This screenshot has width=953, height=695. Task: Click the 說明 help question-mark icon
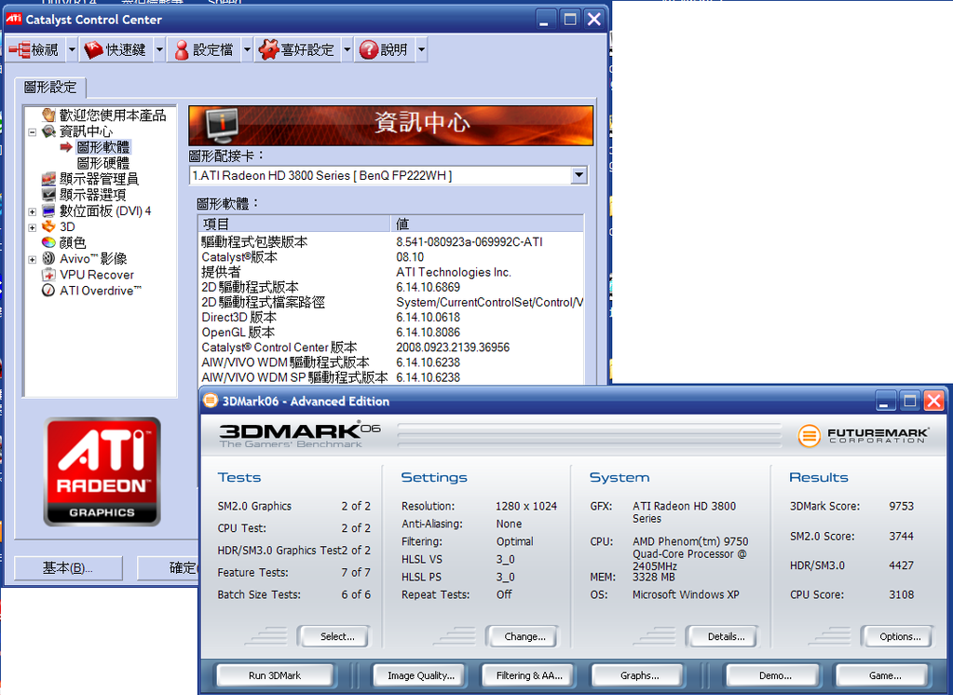368,50
